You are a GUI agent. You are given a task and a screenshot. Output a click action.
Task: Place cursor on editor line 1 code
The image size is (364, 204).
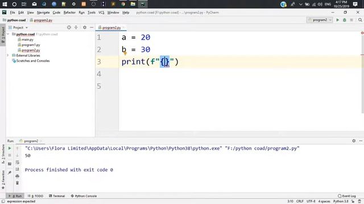136,37
